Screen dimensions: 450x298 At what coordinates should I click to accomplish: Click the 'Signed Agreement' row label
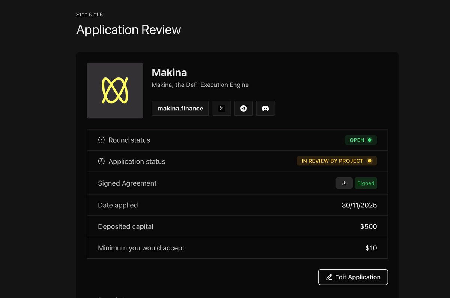point(127,183)
